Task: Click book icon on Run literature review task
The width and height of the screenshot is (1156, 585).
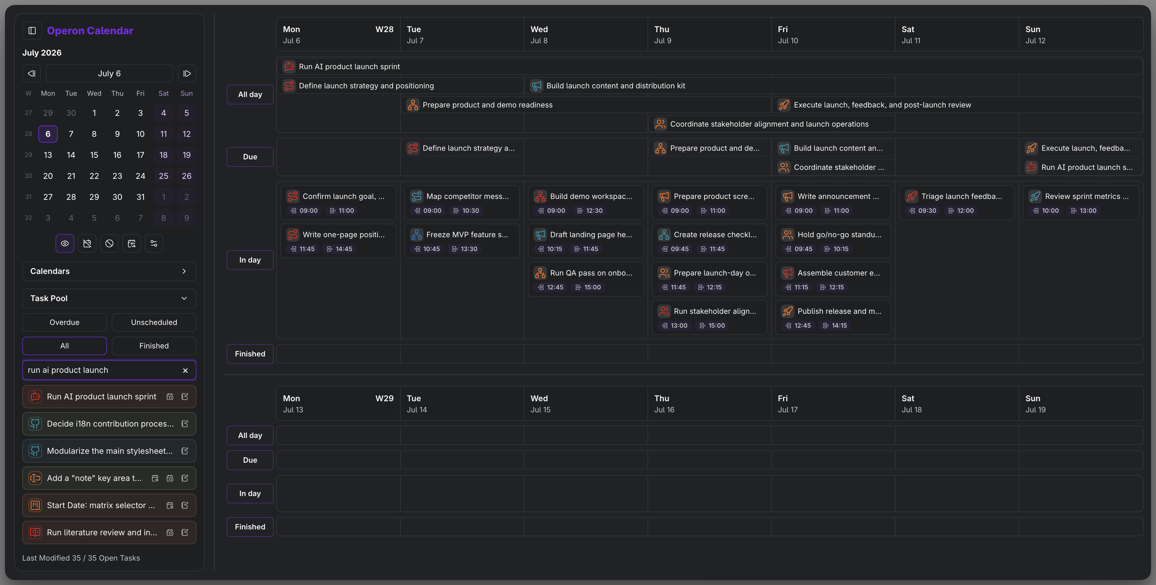Action: pyautogui.click(x=35, y=532)
